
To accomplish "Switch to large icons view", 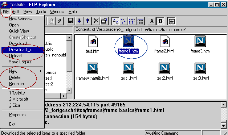I will click(x=115, y=21).
